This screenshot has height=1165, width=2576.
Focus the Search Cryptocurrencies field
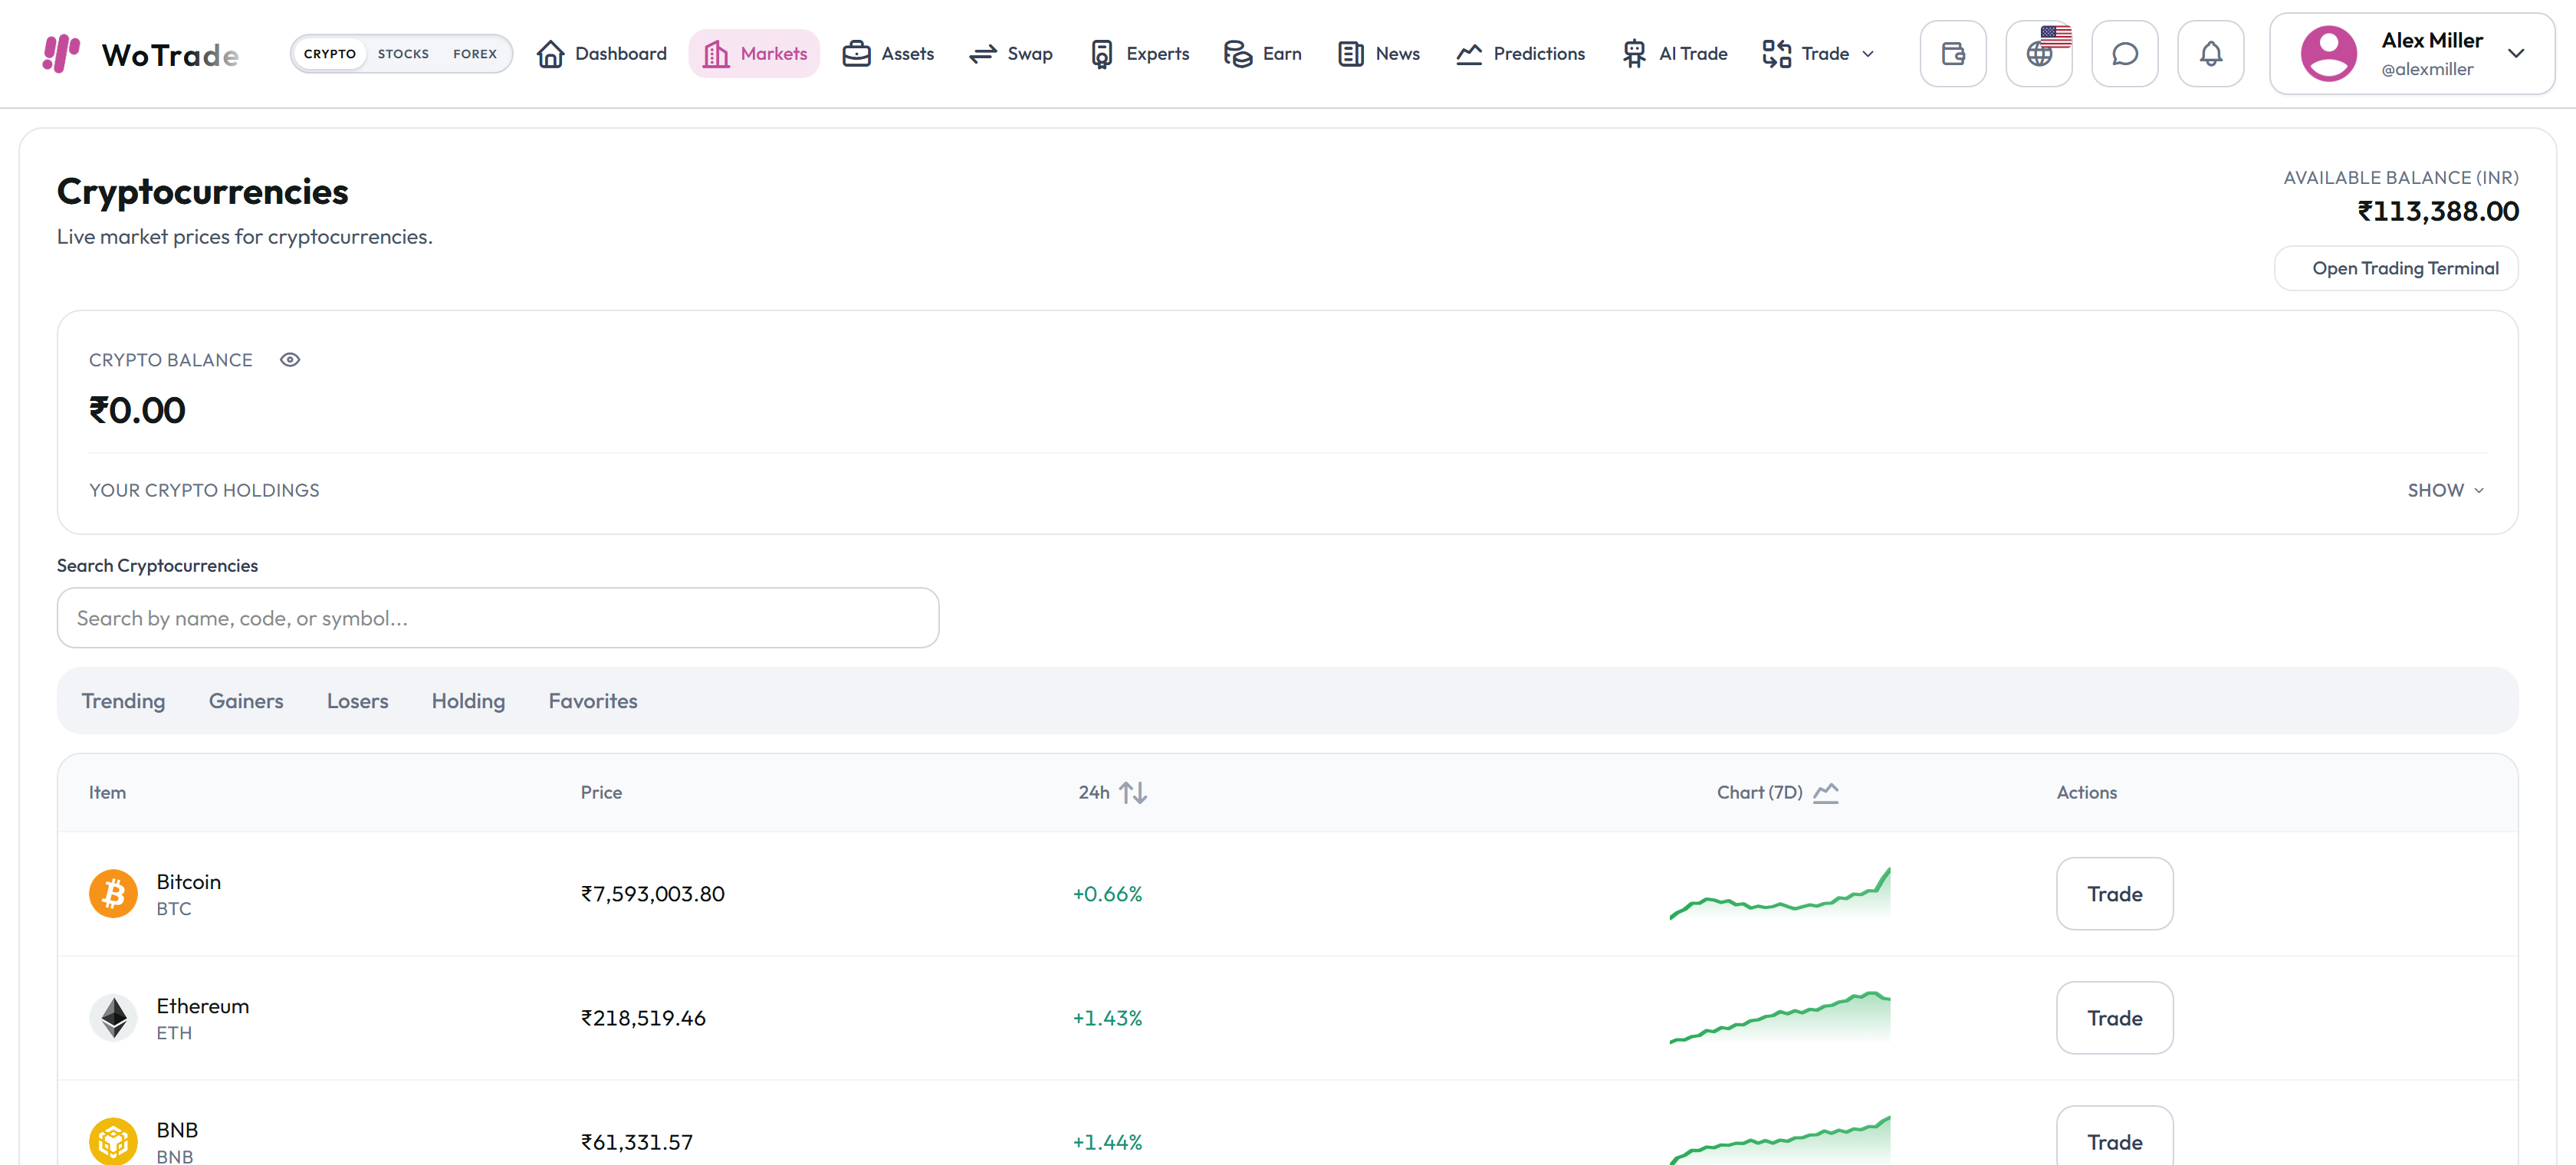coord(498,618)
